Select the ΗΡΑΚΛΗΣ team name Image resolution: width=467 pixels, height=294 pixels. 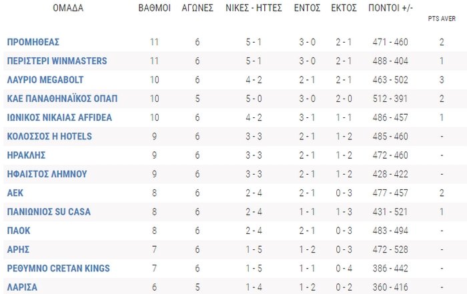click(26, 155)
